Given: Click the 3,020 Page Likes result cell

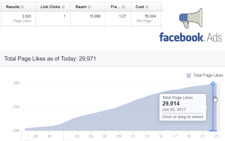Looking at the screenshot, I should point(18,19).
